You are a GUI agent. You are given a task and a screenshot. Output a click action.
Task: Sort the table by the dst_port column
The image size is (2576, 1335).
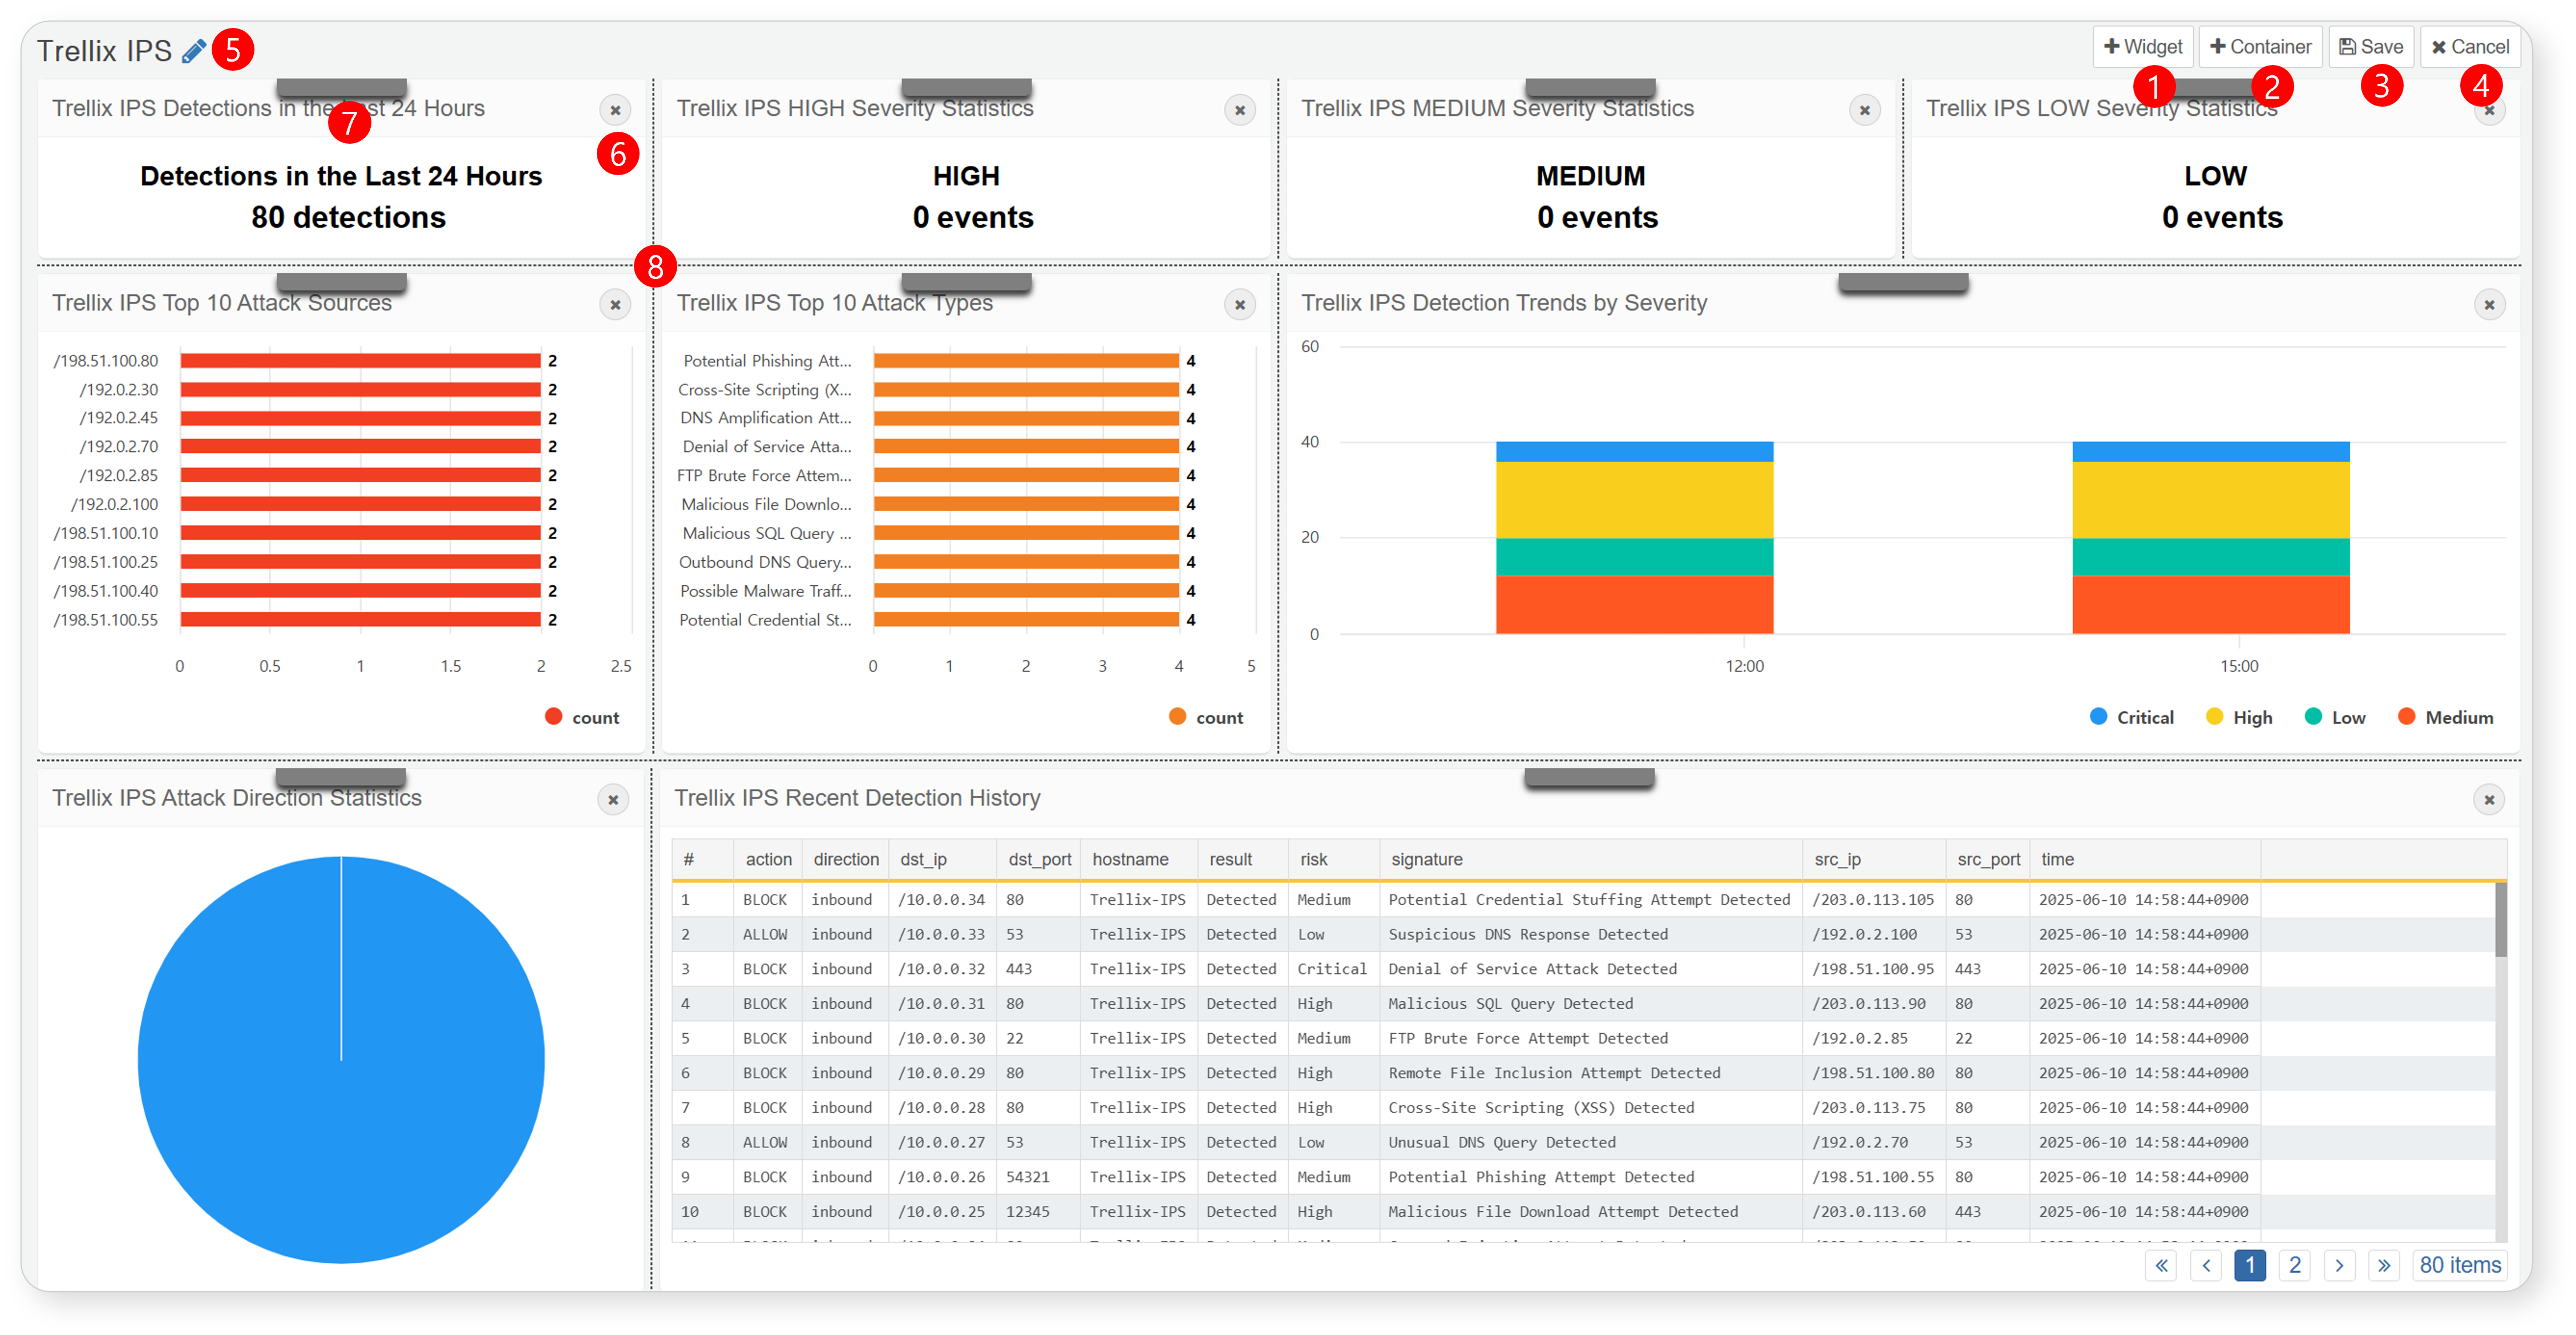pyautogui.click(x=1039, y=860)
